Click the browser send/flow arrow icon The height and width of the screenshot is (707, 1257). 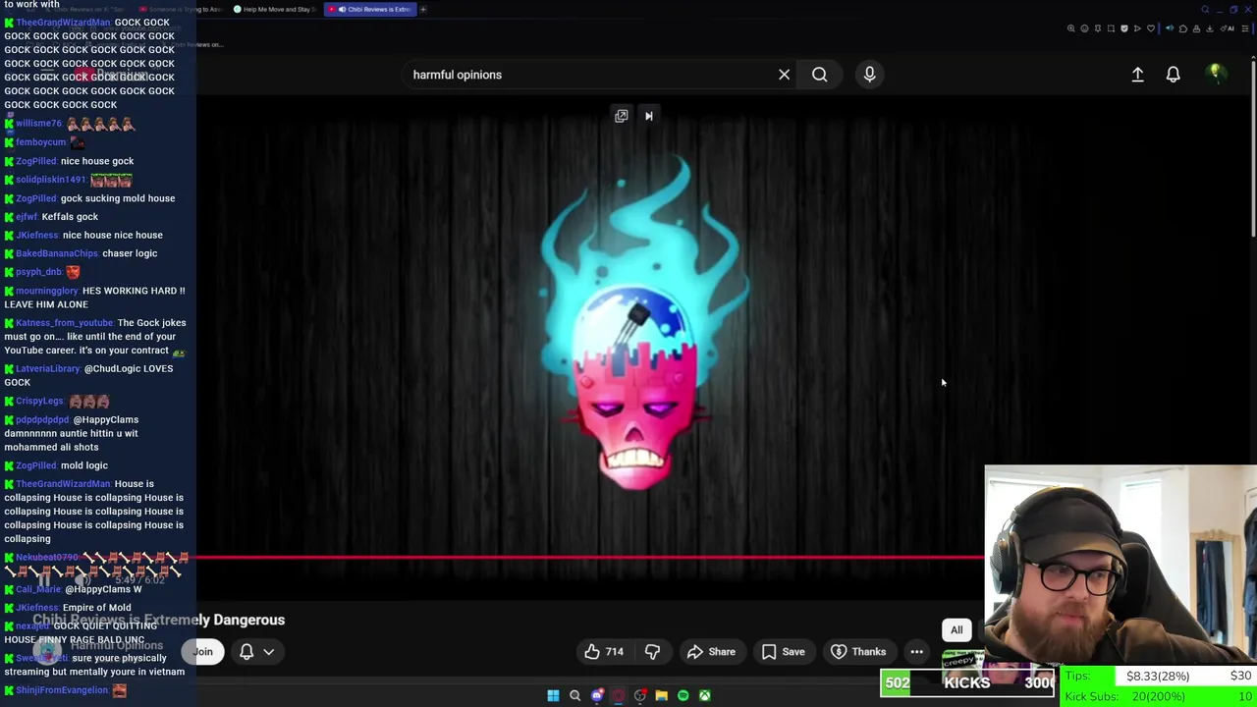1137,28
